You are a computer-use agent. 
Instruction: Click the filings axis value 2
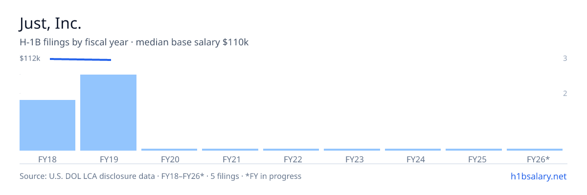565,94
